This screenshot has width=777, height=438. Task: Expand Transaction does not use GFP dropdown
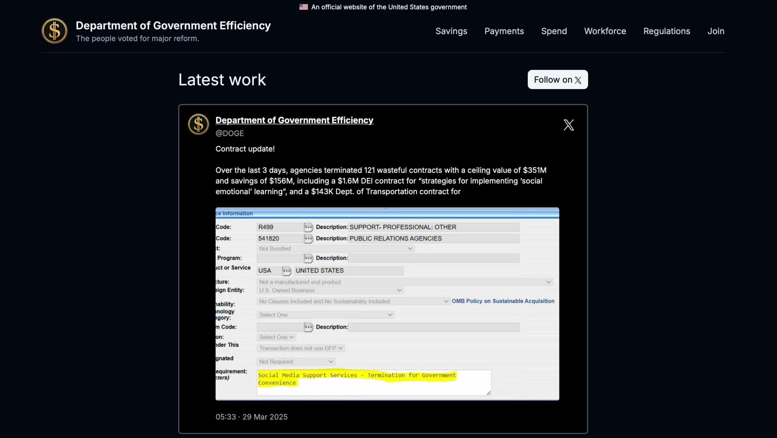tap(300, 348)
